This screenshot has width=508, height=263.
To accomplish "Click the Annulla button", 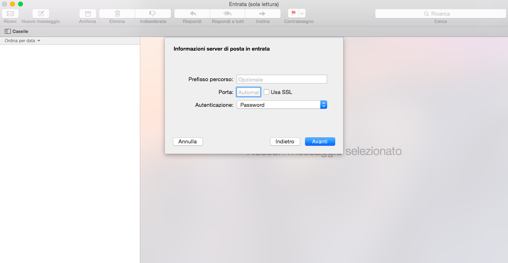I will click(188, 141).
